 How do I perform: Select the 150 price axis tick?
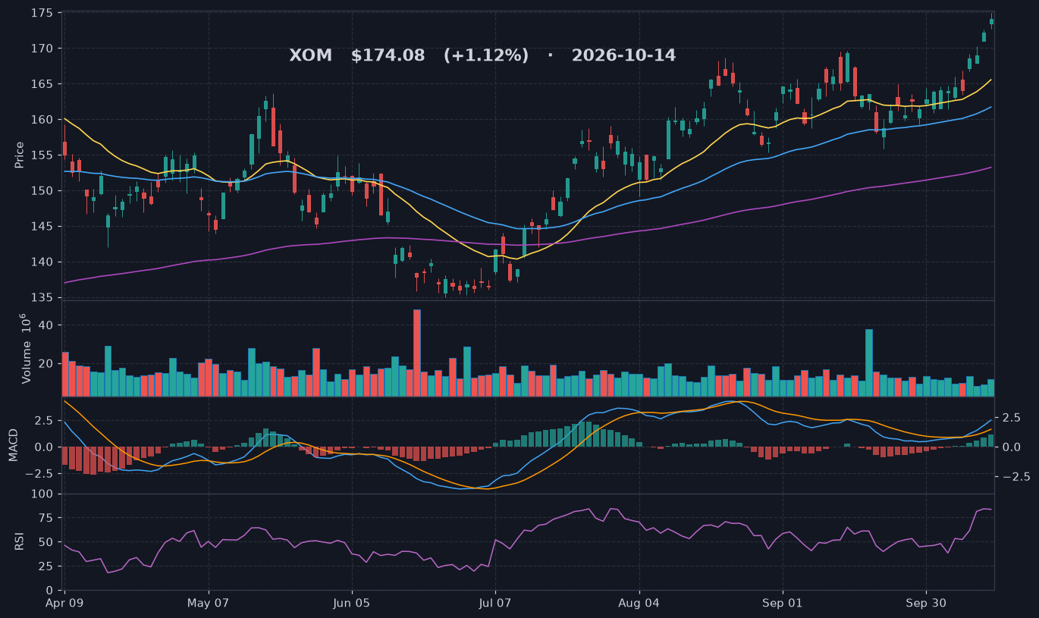click(42, 191)
